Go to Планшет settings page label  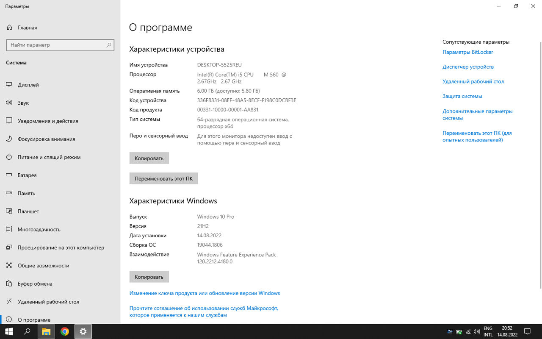click(28, 211)
